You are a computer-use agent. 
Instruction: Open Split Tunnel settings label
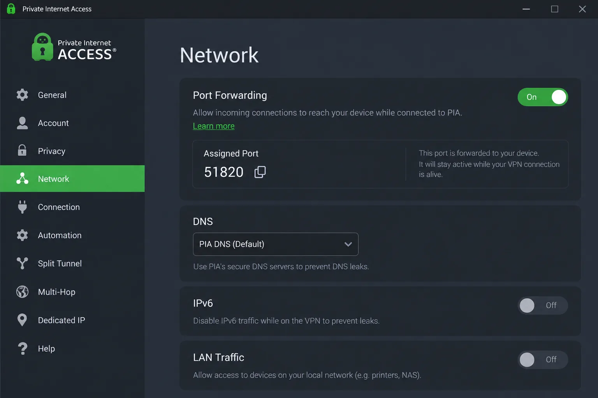tap(60, 264)
